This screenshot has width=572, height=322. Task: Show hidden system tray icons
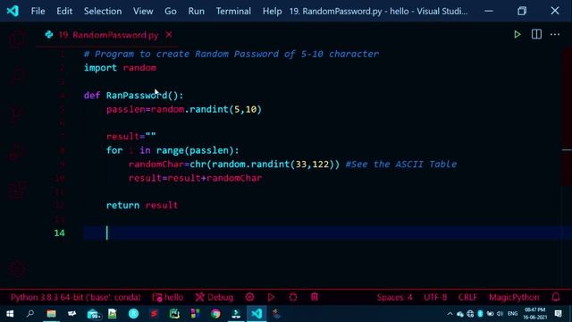pyautogui.click(x=450, y=314)
